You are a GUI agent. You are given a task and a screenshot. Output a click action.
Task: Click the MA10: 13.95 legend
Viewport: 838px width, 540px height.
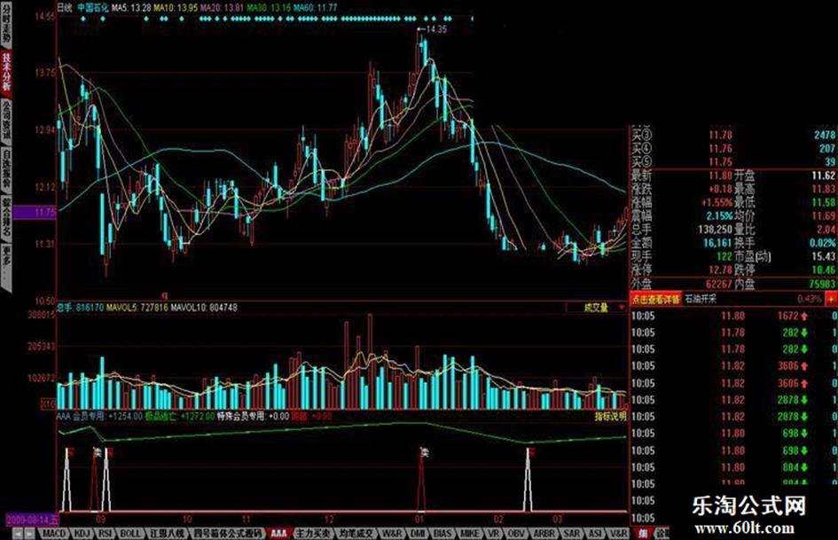pyautogui.click(x=176, y=8)
